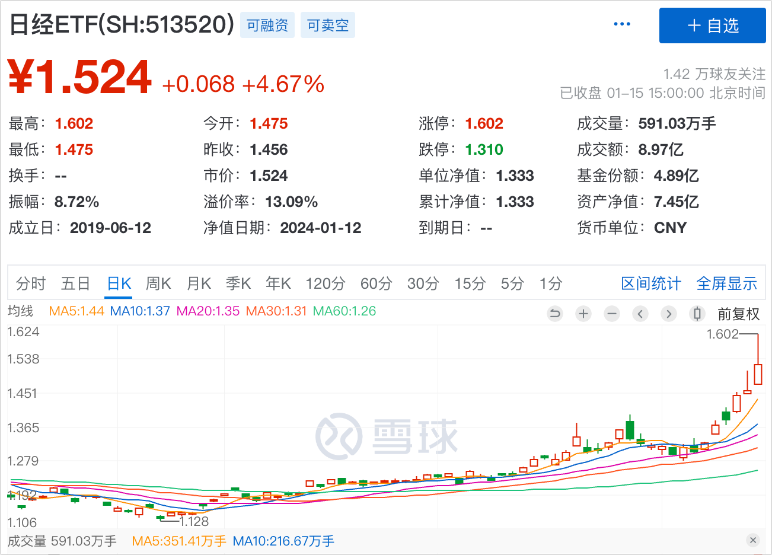Viewport: 772px width, 555px height.
Task: Zoom in the K-line chart with plus icon
Action: coord(583,314)
